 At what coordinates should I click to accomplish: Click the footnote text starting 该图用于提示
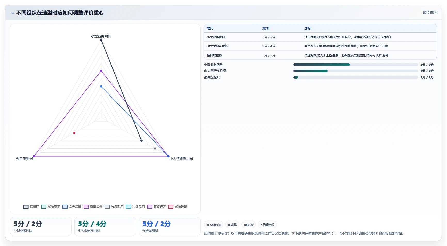[x=305, y=233]
